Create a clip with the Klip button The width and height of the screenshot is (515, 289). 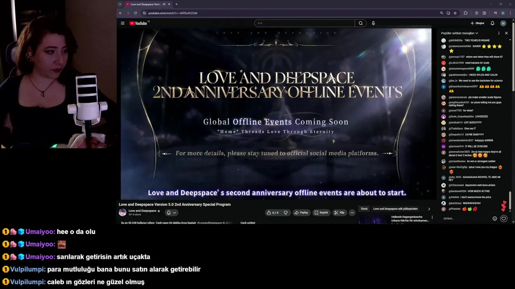(340, 213)
